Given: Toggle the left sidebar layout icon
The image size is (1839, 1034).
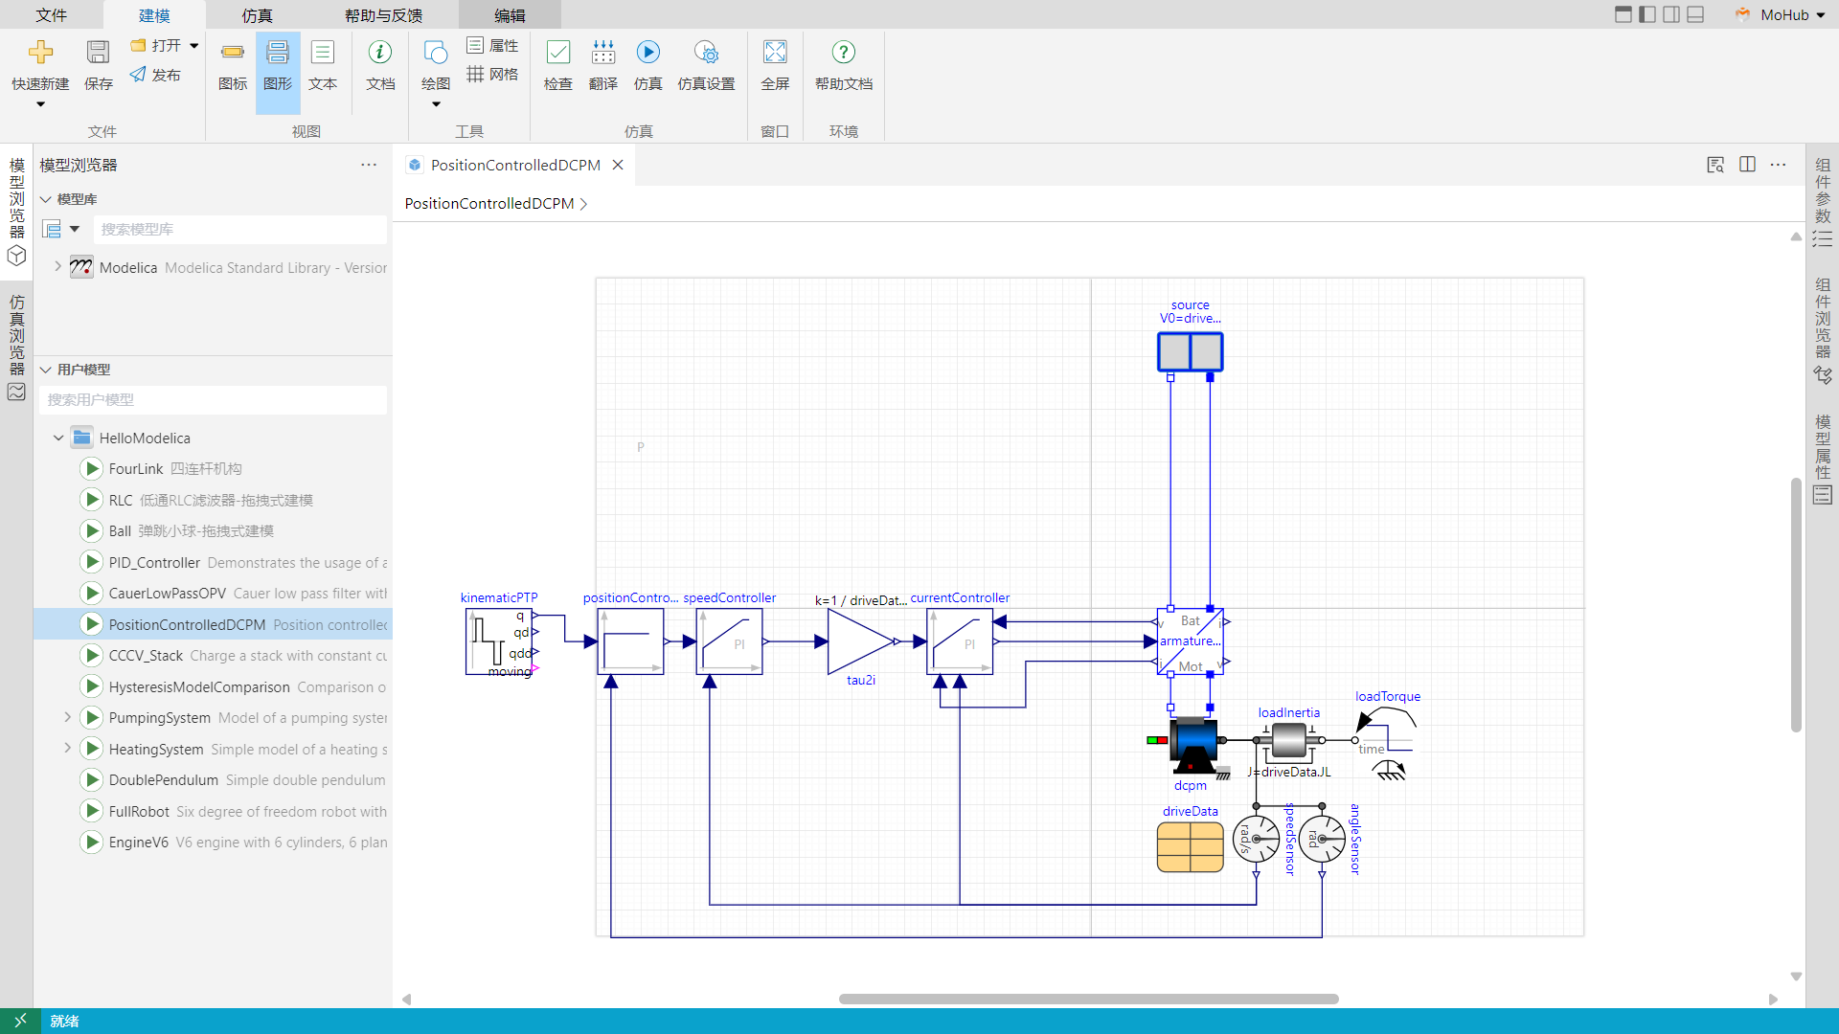Looking at the screenshot, I should 1647,14.
